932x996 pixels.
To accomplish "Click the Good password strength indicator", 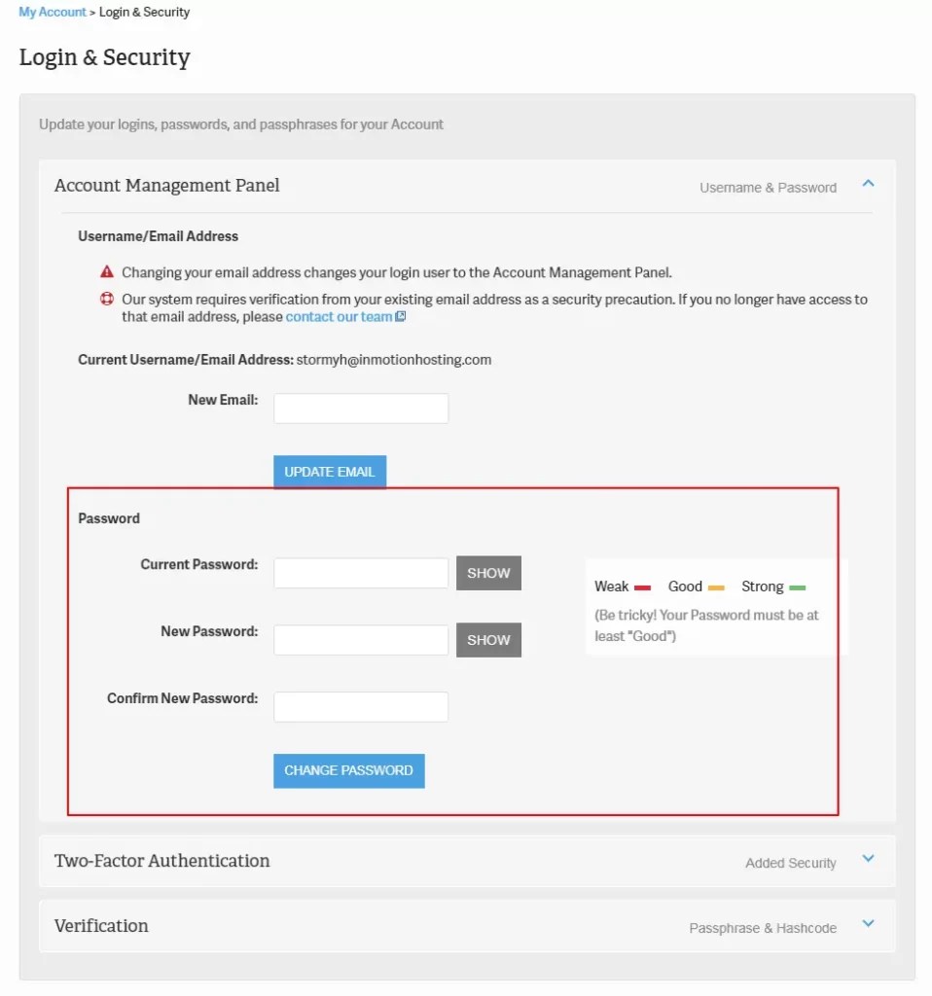I will (x=715, y=586).
